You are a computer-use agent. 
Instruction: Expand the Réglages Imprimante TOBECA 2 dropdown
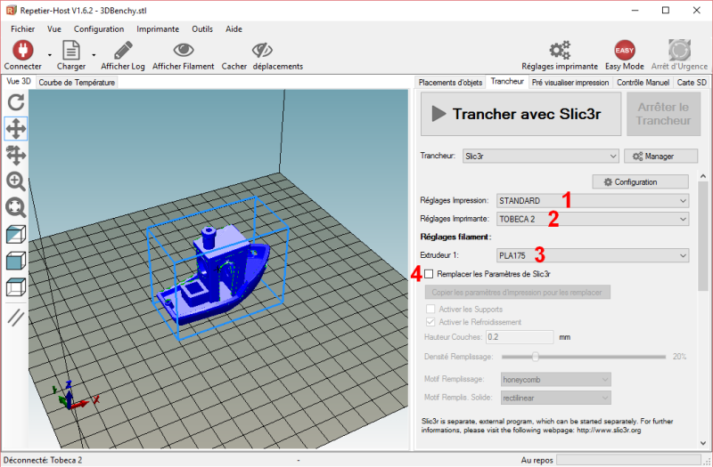point(593,218)
